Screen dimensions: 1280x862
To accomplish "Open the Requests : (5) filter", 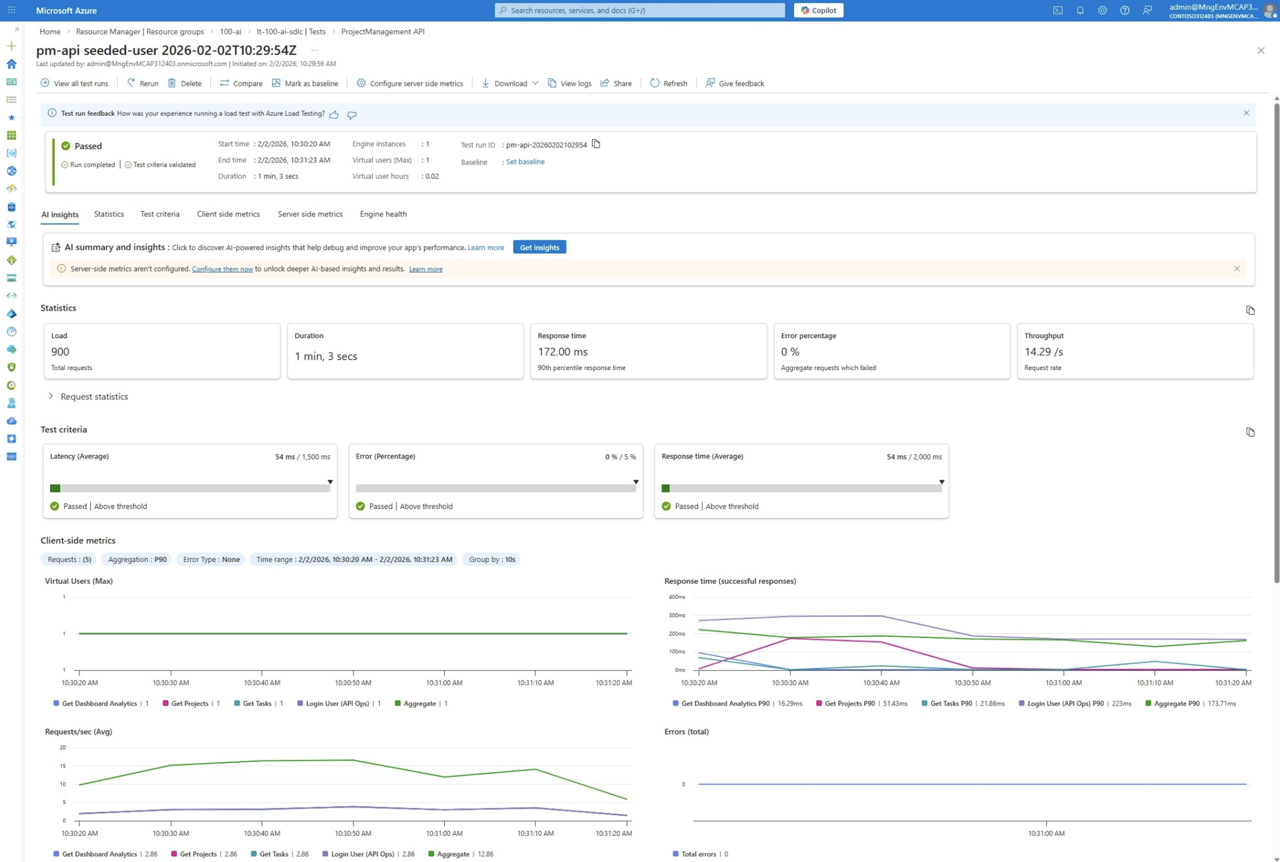I will click(x=69, y=559).
